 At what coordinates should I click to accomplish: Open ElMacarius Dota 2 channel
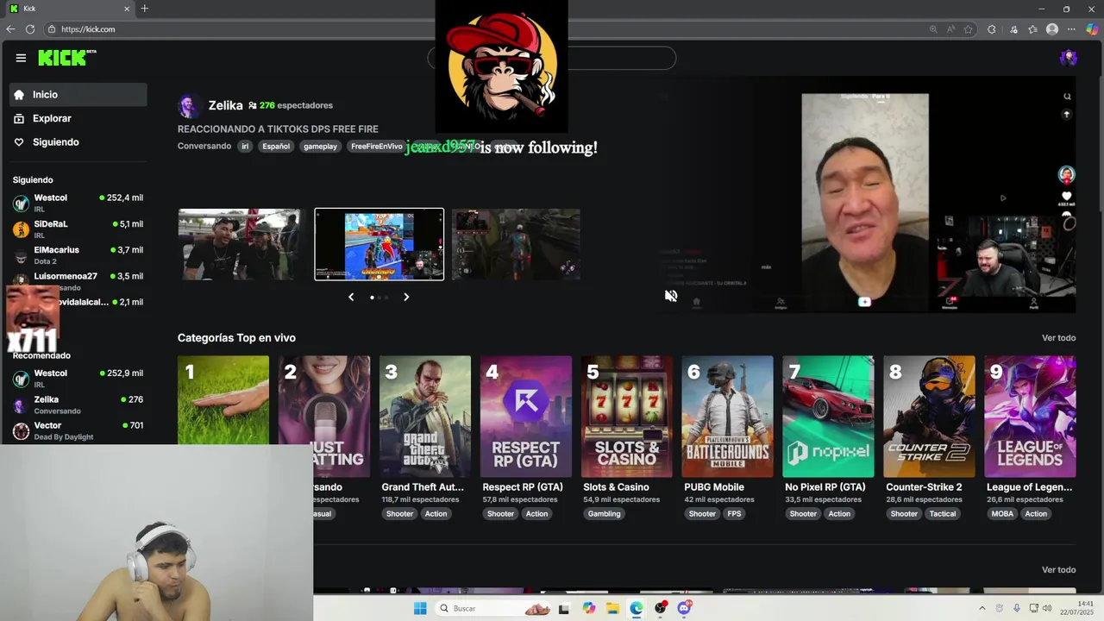[x=78, y=254]
